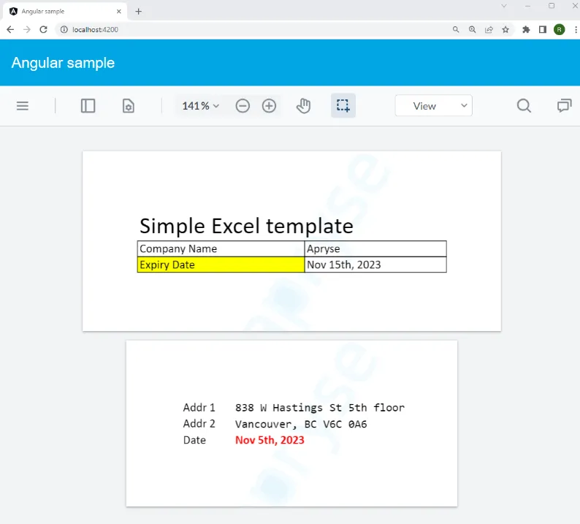Image resolution: width=580 pixels, height=524 pixels.
Task: Close the Angular sample tab
Action: (x=119, y=12)
